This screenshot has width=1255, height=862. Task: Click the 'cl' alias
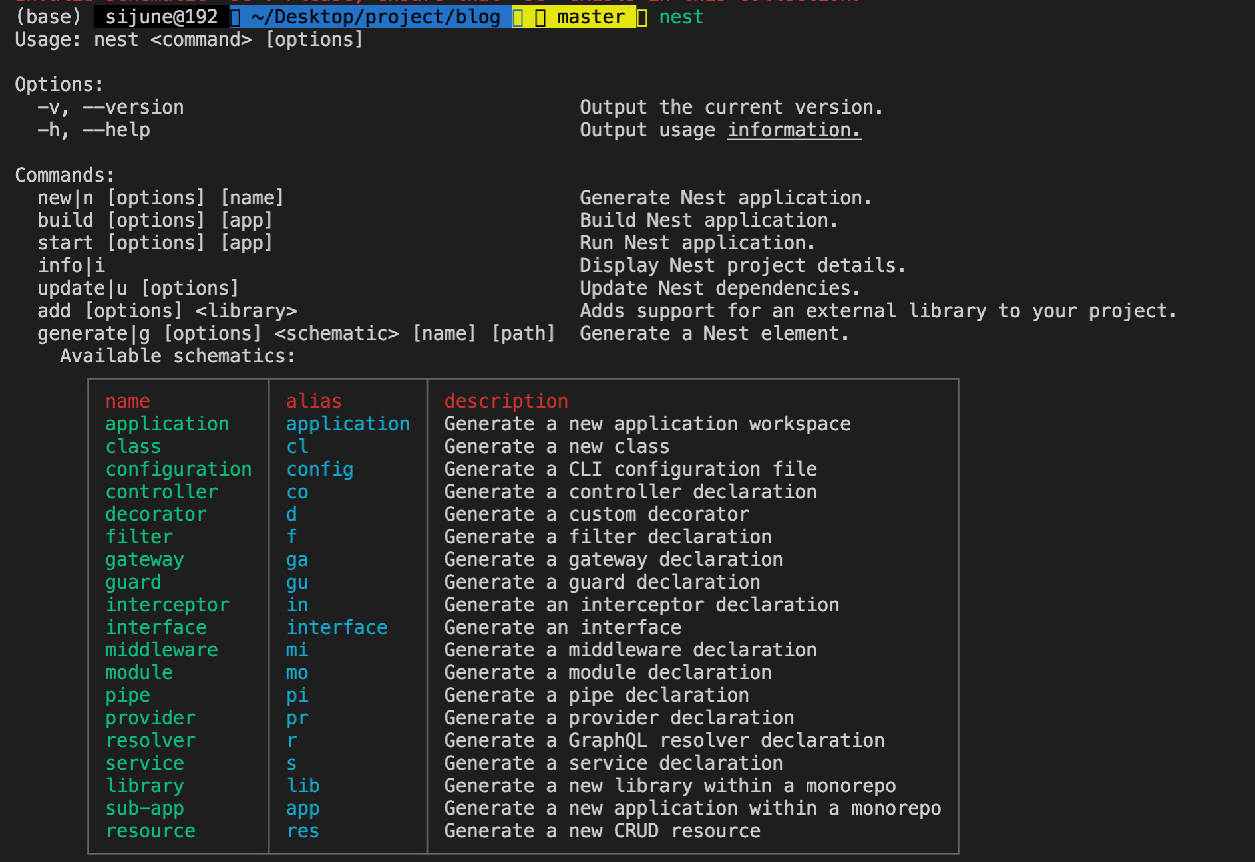(x=297, y=446)
